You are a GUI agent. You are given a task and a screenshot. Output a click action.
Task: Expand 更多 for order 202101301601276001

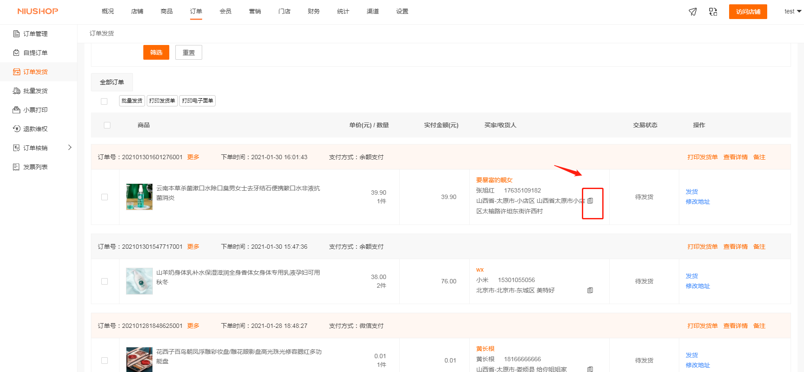point(193,157)
